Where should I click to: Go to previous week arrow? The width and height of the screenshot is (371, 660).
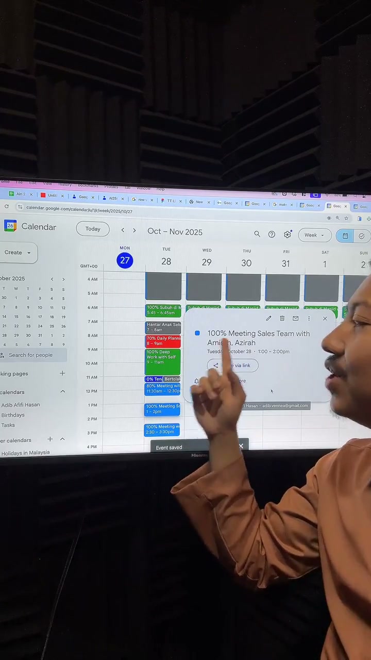pos(123,230)
